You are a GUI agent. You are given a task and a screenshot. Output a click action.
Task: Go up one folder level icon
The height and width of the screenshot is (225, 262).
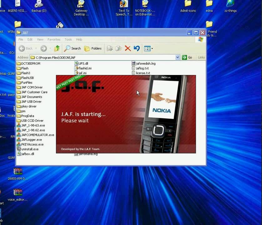coord(57,48)
